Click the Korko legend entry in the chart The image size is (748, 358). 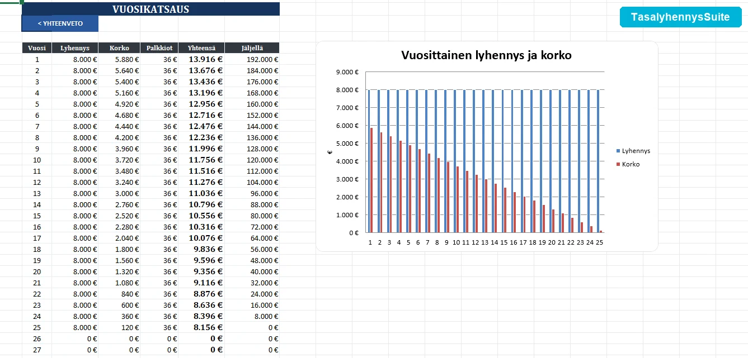[x=628, y=164]
